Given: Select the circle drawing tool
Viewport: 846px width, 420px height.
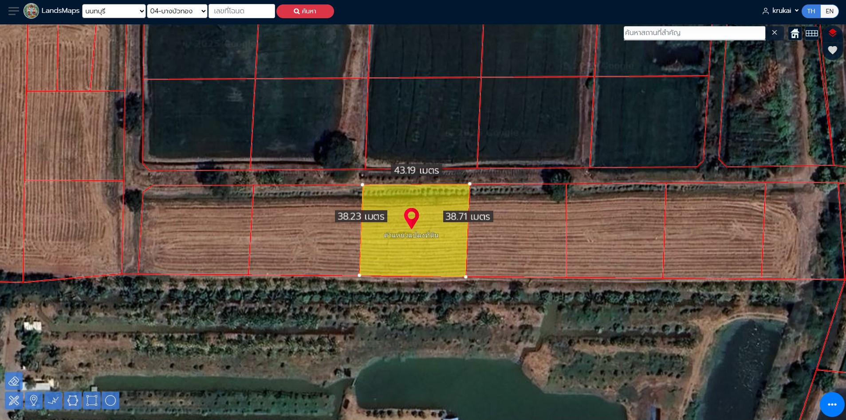Looking at the screenshot, I should (x=110, y=400).
